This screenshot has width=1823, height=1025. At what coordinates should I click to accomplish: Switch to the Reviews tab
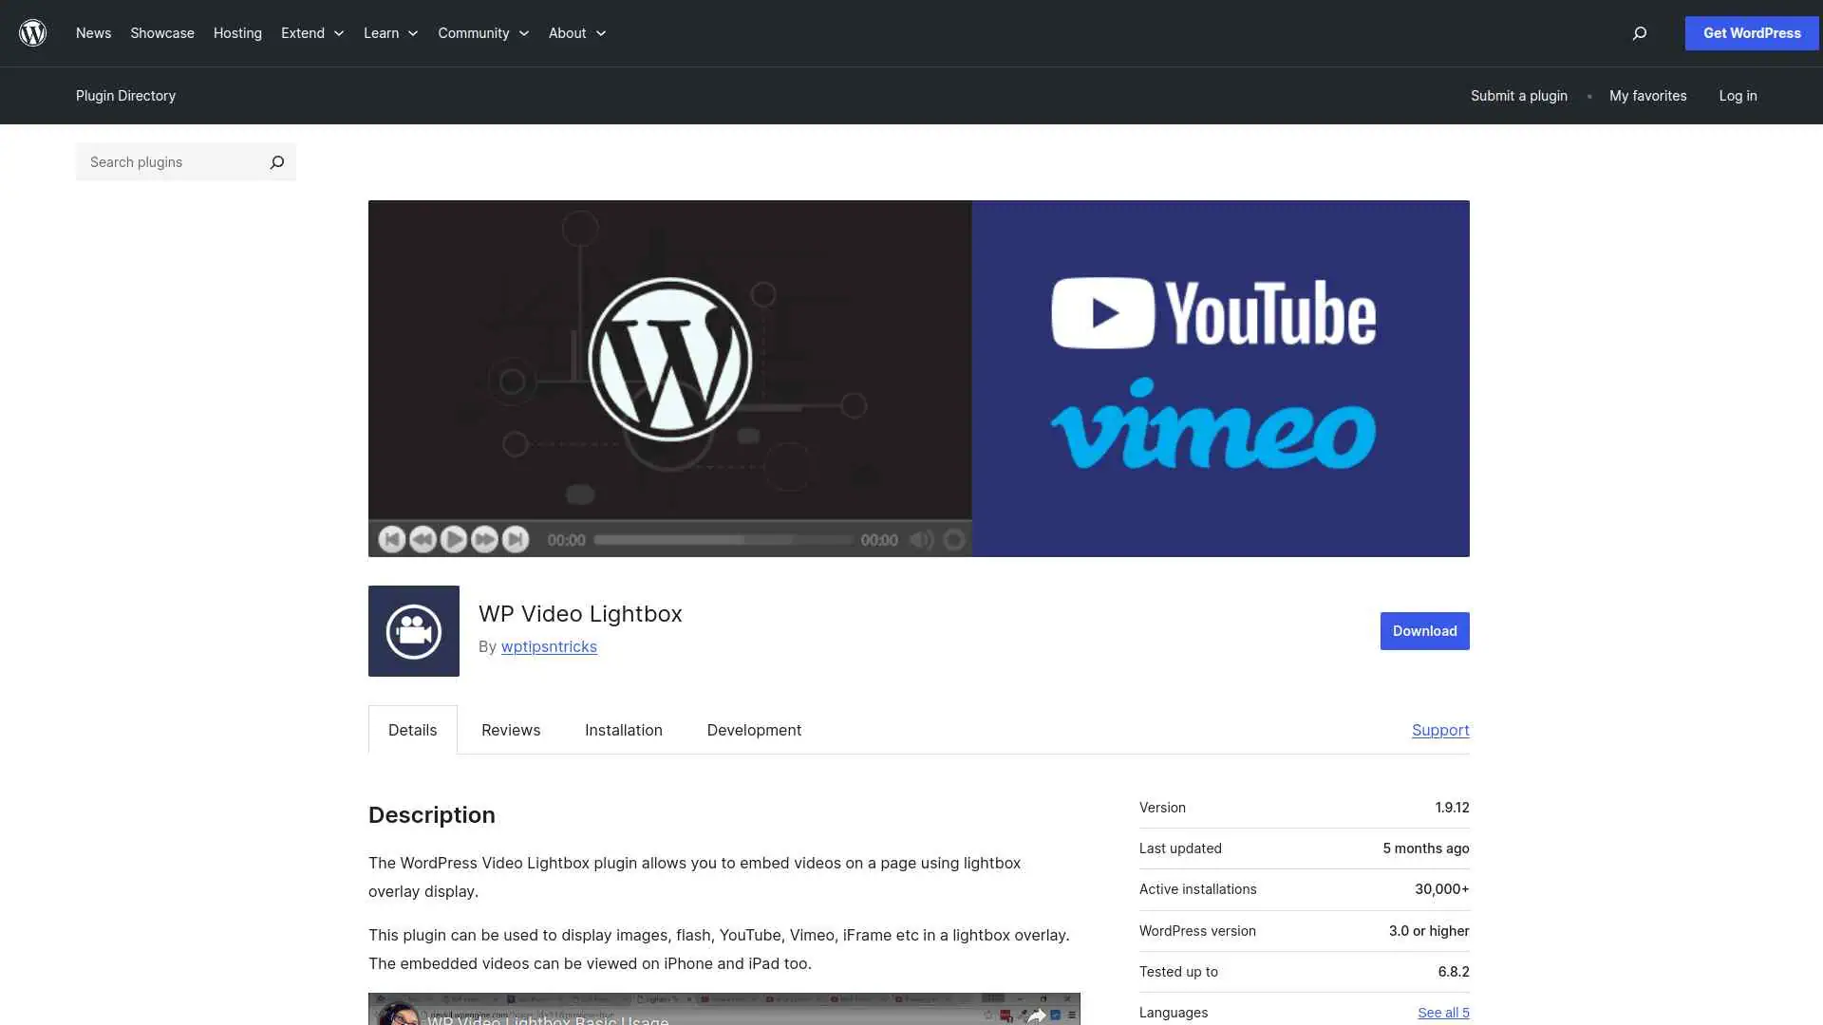(510, 730)
